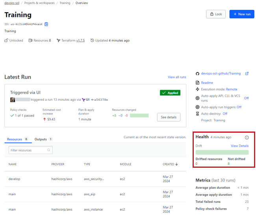Switch to the Outputs tab
This screenshot has height=215, width=256.
coord(43,139)
